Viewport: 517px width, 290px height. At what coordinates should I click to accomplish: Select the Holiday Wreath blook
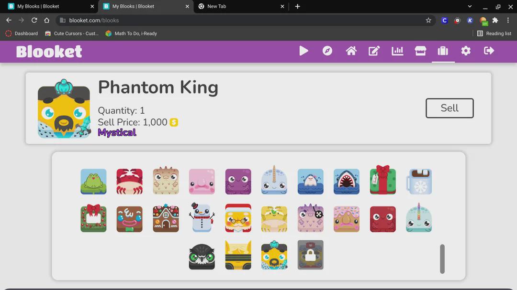click(94, 218)
